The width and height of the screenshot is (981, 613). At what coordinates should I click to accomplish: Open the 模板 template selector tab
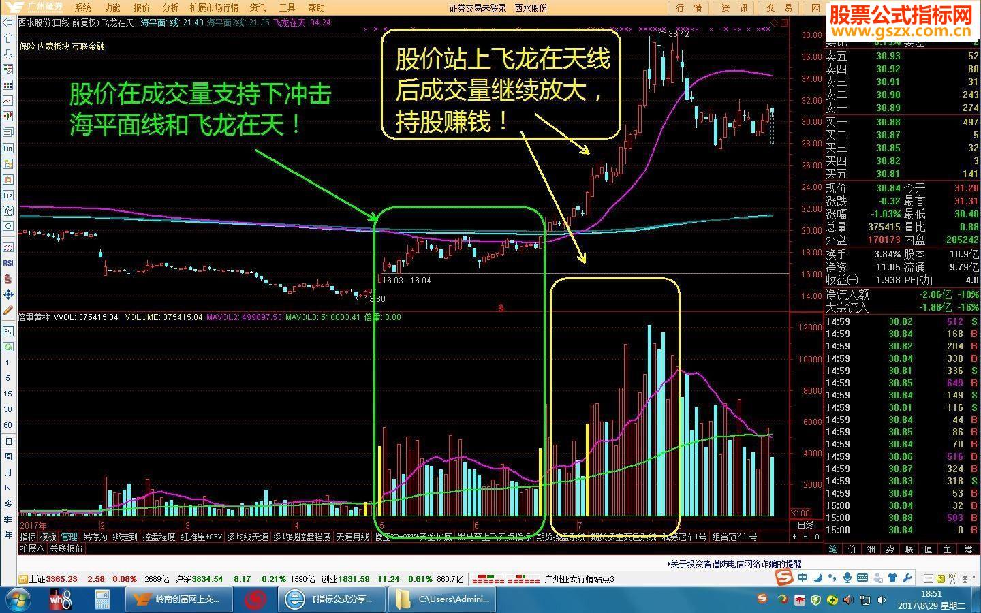[48, 537]
